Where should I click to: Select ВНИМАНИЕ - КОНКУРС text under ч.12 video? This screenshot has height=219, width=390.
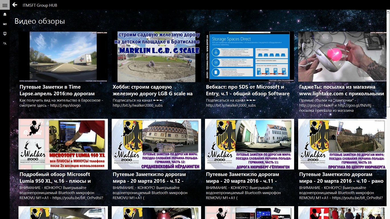[x=150, y=193]
